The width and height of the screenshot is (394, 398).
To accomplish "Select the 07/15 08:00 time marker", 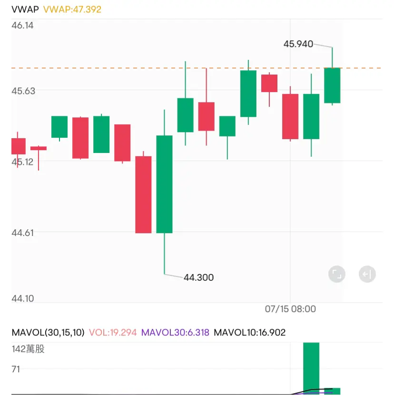I will tap(290, 309).
